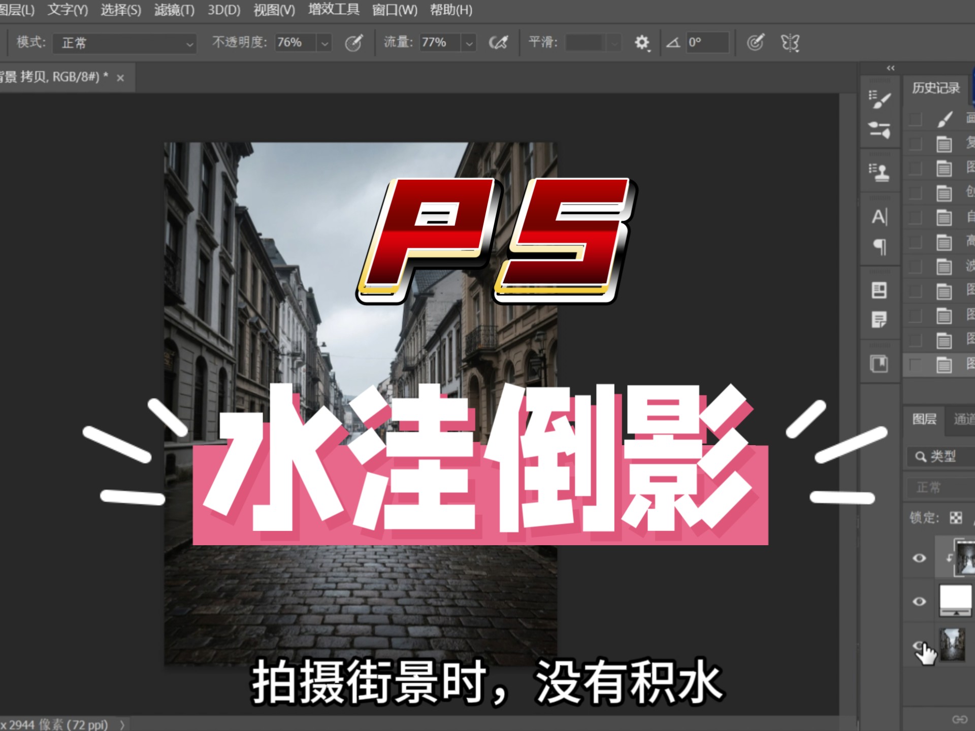
Task: Open the Plugins (增效工具) menu
Action: [334, 10]
